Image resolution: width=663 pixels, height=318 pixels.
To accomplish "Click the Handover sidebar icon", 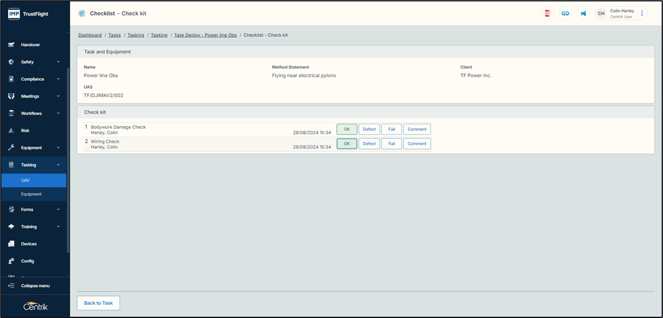I will click(11, 45).
